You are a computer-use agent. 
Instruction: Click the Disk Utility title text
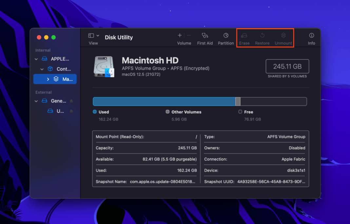(x=119, y=37)
